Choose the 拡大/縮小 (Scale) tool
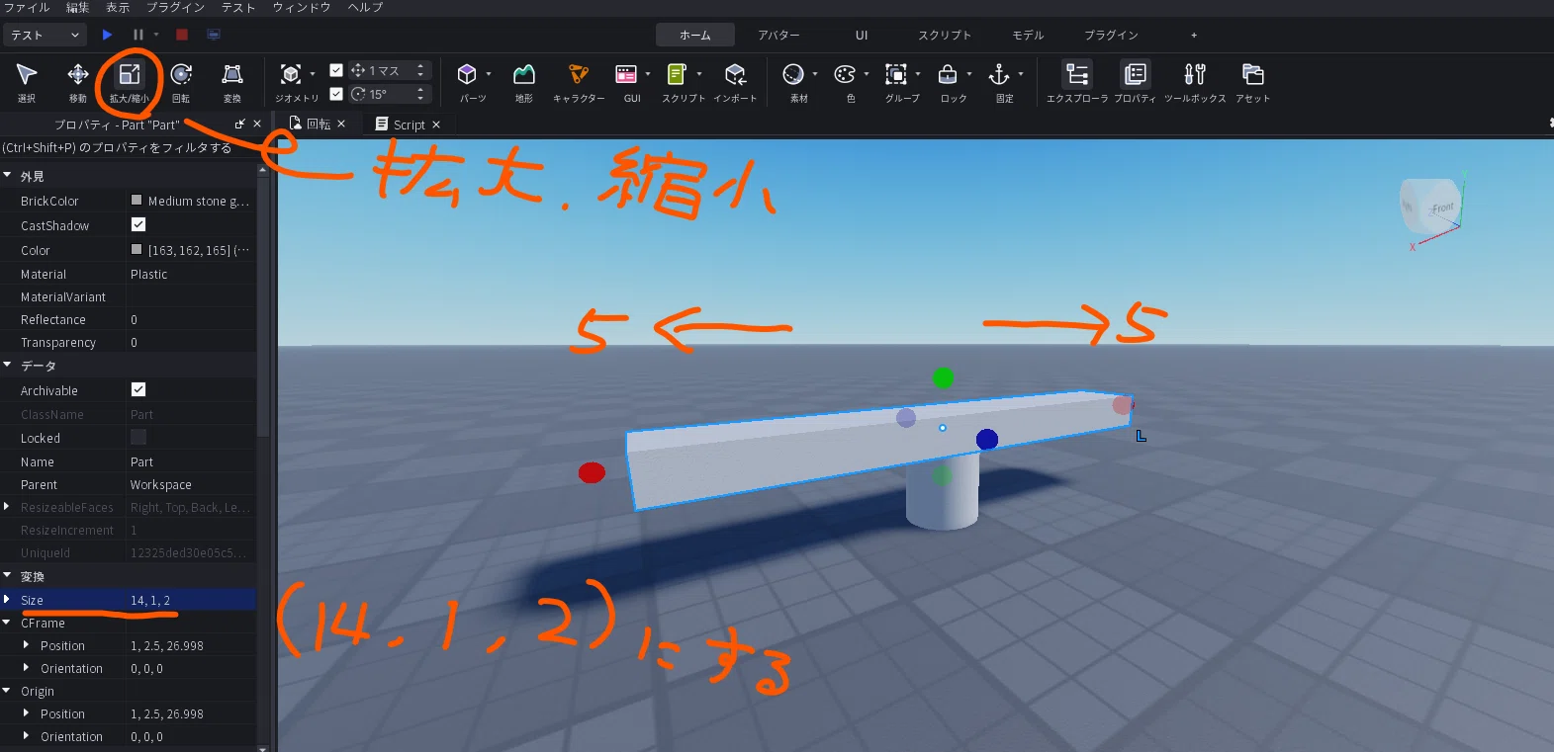 (x=130, y=82)
